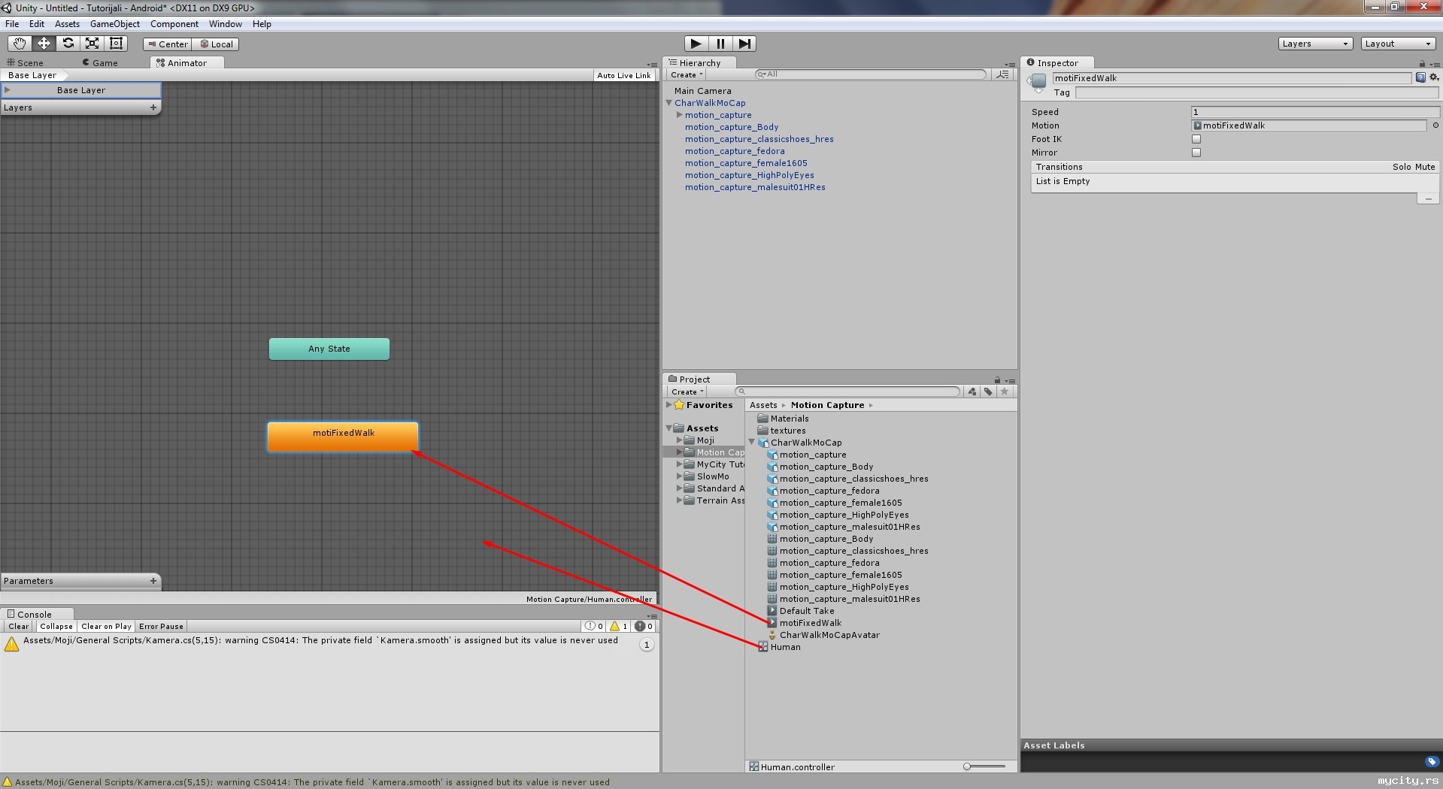Open the Layers dropdown

pos(1315,44)
